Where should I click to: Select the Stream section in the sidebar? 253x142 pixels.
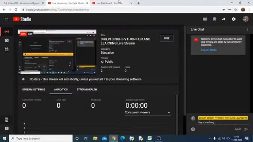pyautogui.click(x=7, y=32)
